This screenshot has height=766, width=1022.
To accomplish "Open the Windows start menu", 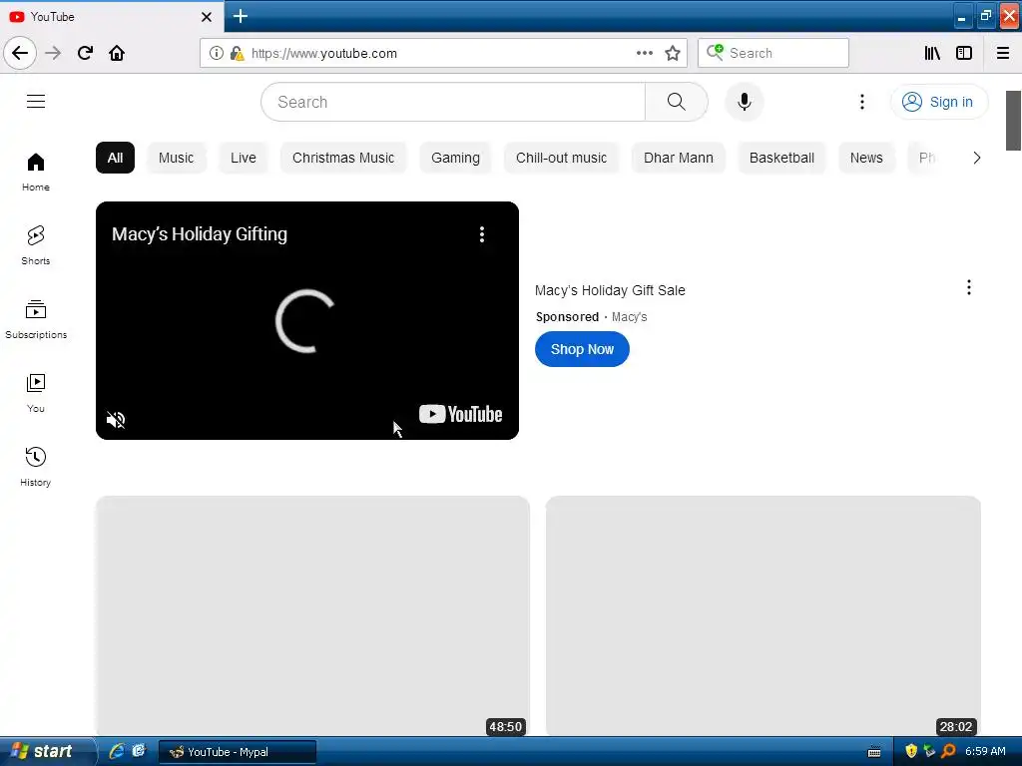I will [47, 751].
